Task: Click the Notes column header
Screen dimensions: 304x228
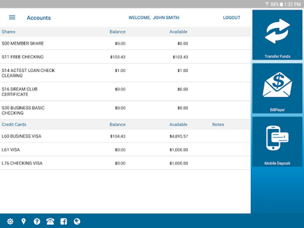Action: point(218,124)
